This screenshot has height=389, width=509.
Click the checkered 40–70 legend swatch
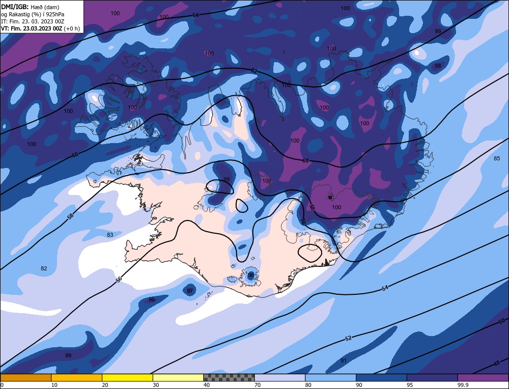point(229,377)
